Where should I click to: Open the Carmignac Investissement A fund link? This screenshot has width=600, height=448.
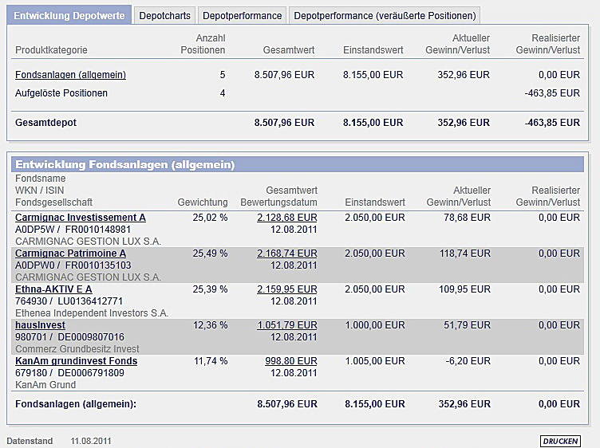pyautogui.click(x=81, y=218)
